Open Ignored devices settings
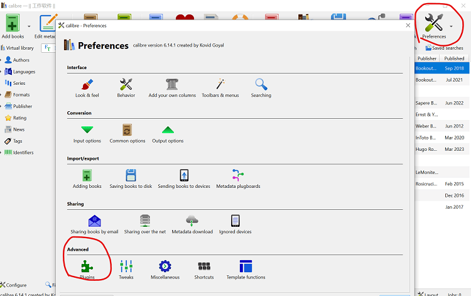 tap(235, 224)
